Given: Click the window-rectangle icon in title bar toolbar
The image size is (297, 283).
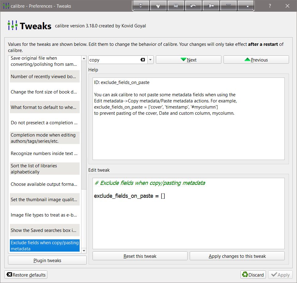Looking at the screenshot, I should [176, 6].
